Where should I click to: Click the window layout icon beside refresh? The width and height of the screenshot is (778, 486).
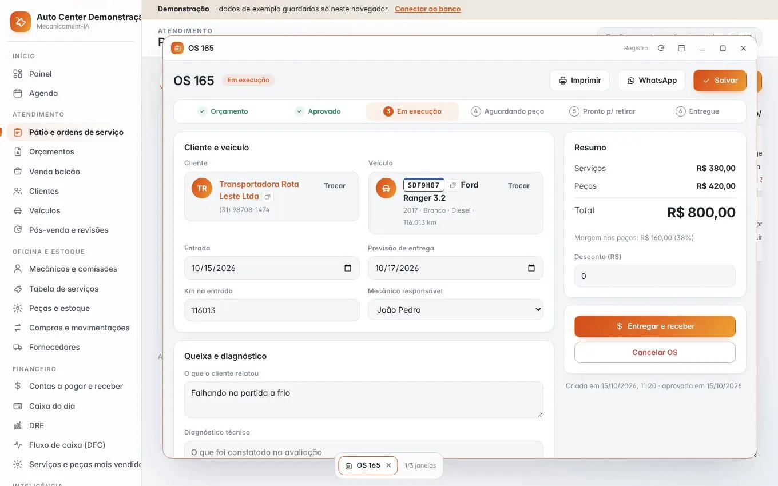click(x=681, y=48)
